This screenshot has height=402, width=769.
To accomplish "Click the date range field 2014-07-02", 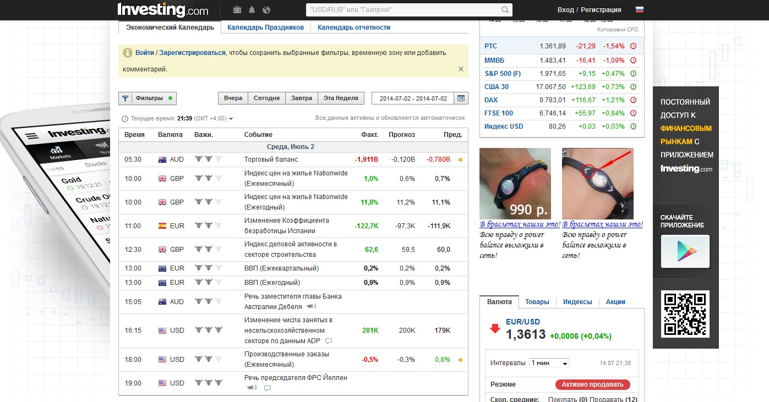I will coord(413,98).
